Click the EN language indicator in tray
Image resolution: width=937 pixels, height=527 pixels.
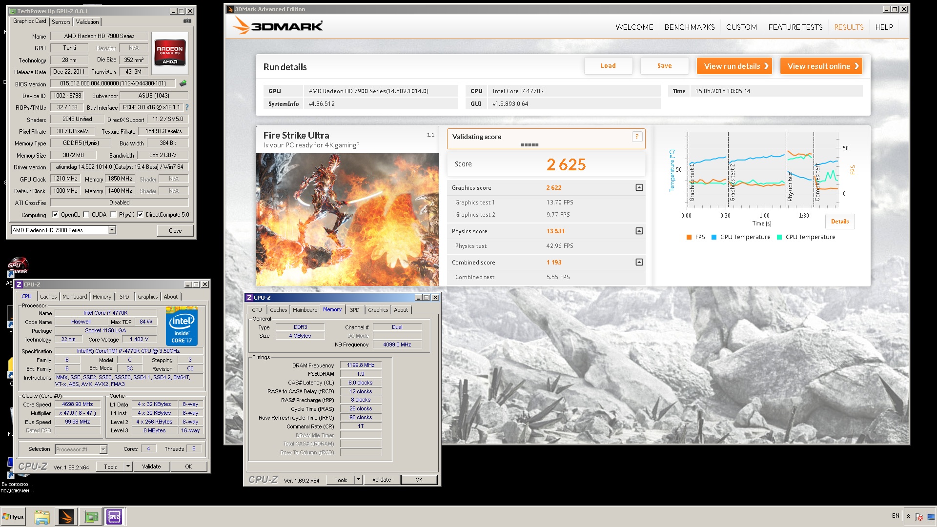pyautogui.click(x=896, y=516)
